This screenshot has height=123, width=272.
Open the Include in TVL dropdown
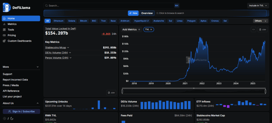click(x=258, y=6)
